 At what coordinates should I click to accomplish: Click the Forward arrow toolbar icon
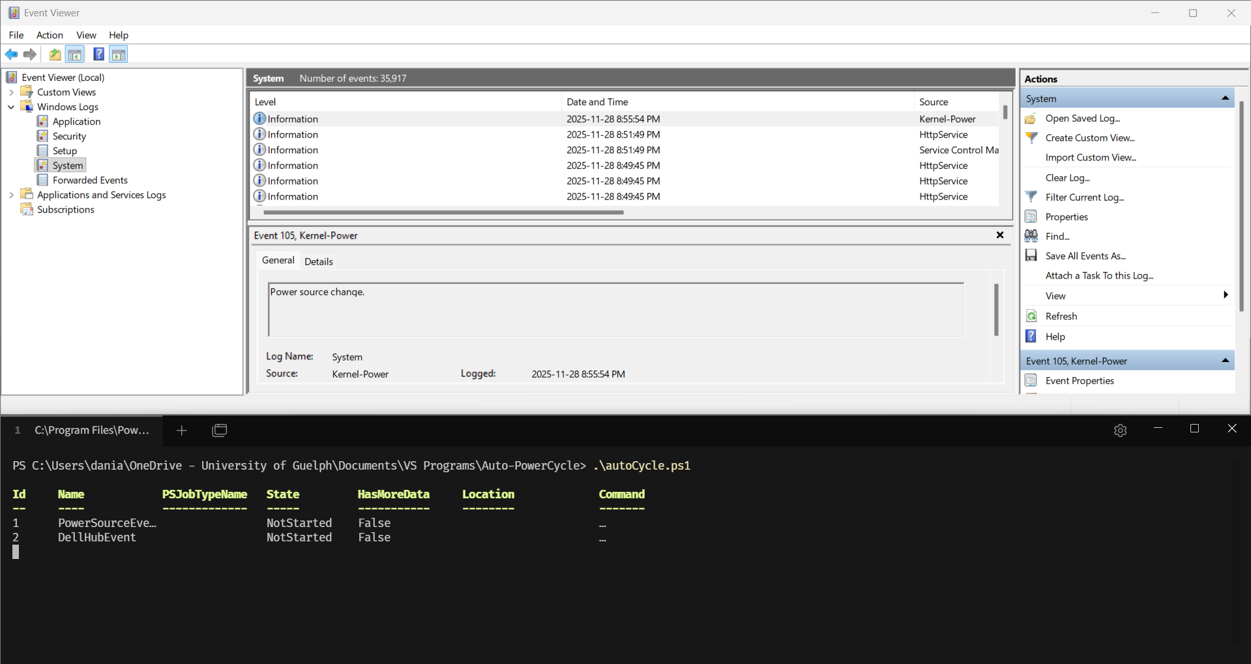tap(30, 54)
